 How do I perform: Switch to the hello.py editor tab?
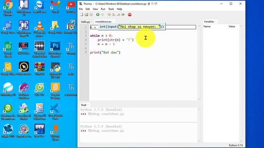[85, 22]
